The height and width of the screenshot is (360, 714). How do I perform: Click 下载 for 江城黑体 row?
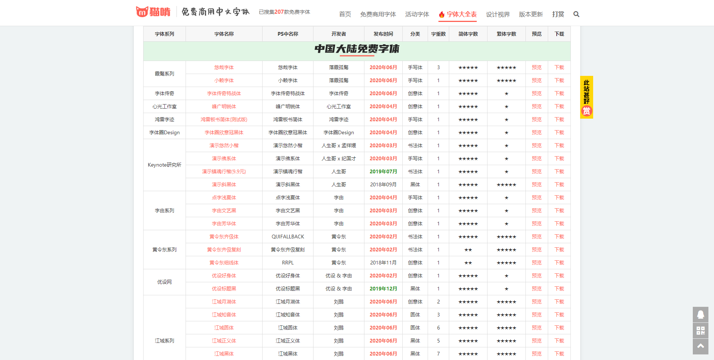click(x=559, y=354)
